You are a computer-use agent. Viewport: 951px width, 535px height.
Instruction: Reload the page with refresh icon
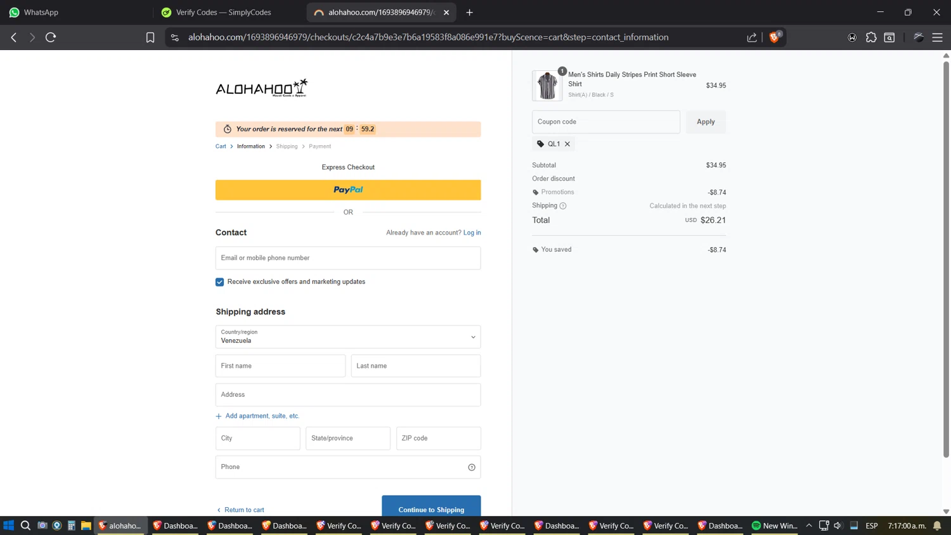(x=51, y=37)
